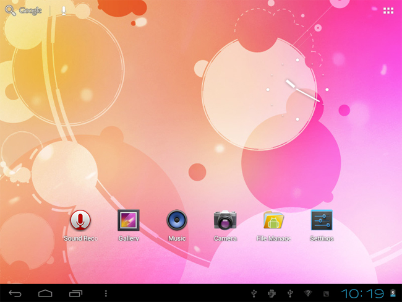Open the Settings app
402x302 pixels.
(322, 220)
